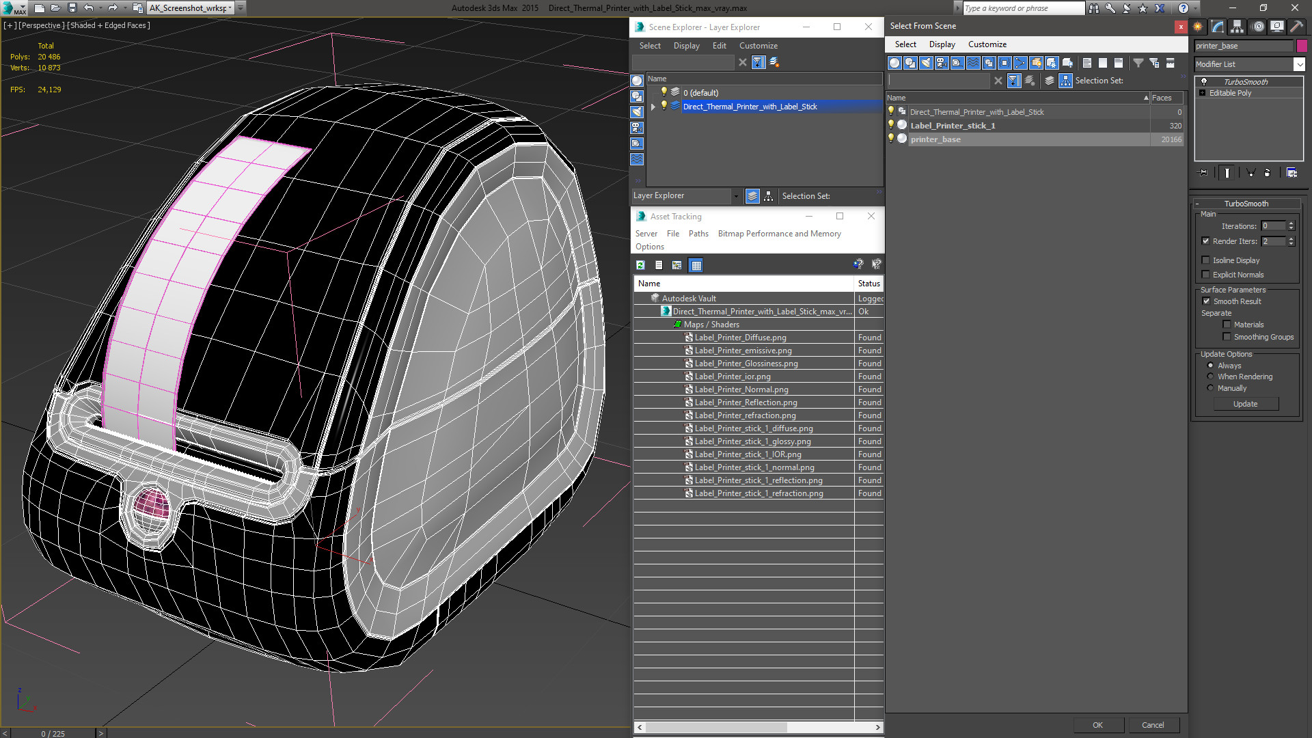
Task: Switch Asset Tracking to Table View icon
Action: click(x=696, y=265)
